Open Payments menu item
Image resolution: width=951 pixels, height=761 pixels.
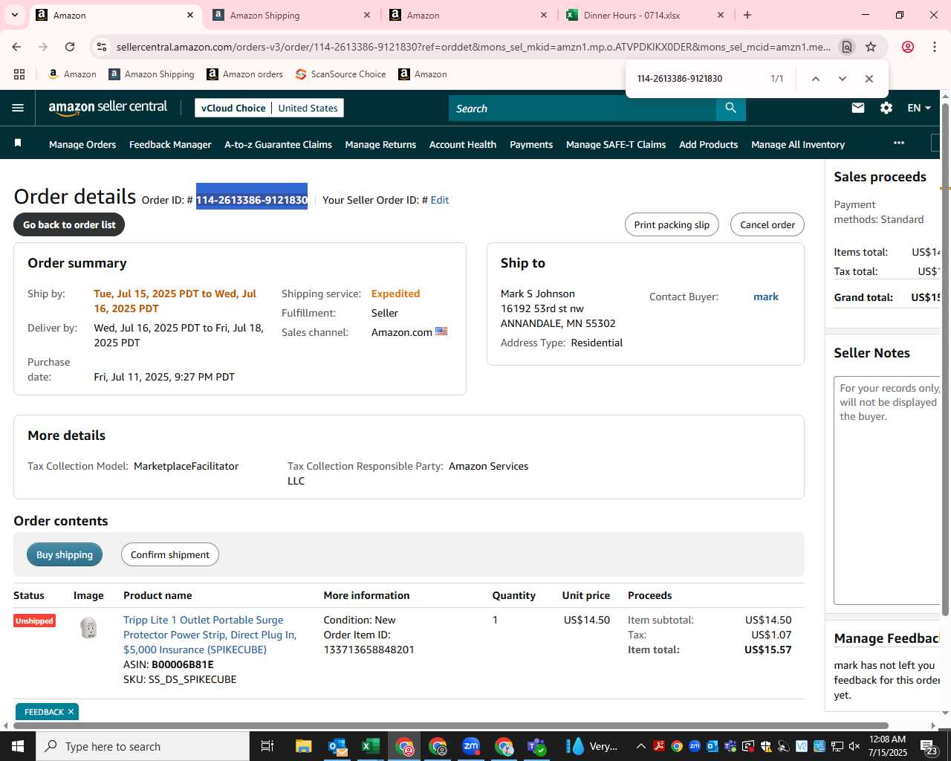(531, 144)
